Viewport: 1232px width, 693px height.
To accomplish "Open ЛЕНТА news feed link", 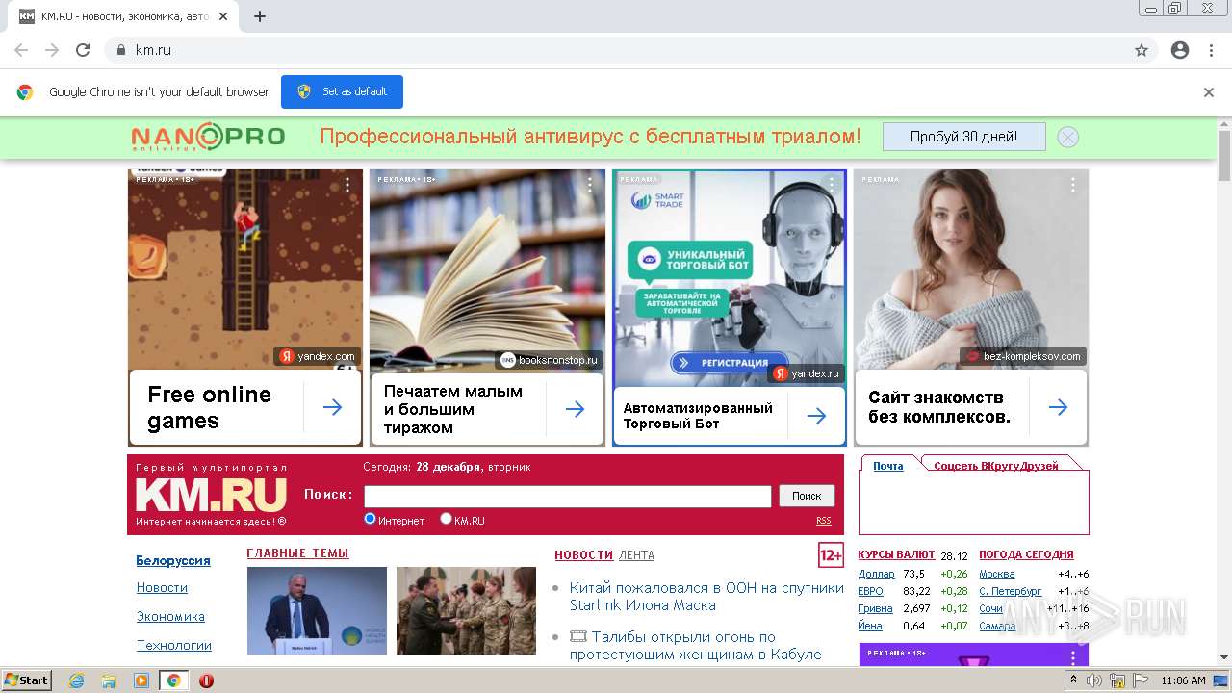I will [x=636, y=555].
